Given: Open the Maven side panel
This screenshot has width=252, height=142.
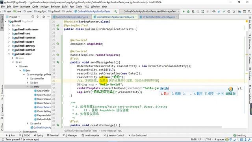Looking at the screenshot, I should [250, 59].
